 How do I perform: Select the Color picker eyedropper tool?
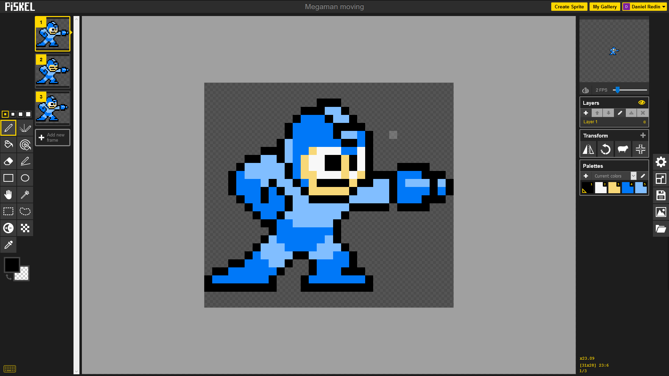pos(8,245)
